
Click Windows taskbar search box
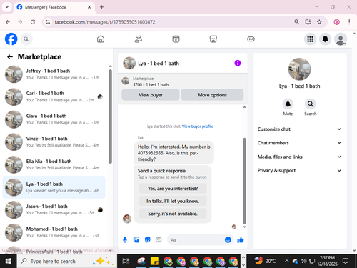[67, 261]
